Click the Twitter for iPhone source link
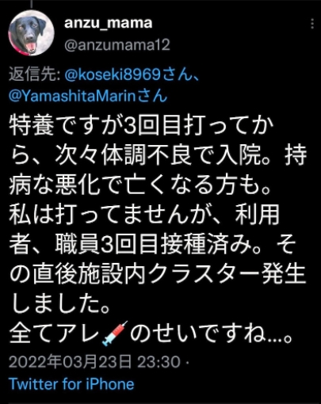 [x=71, y=383]
